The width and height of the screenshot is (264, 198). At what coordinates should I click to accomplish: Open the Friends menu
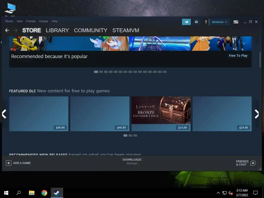coord(31,21)
